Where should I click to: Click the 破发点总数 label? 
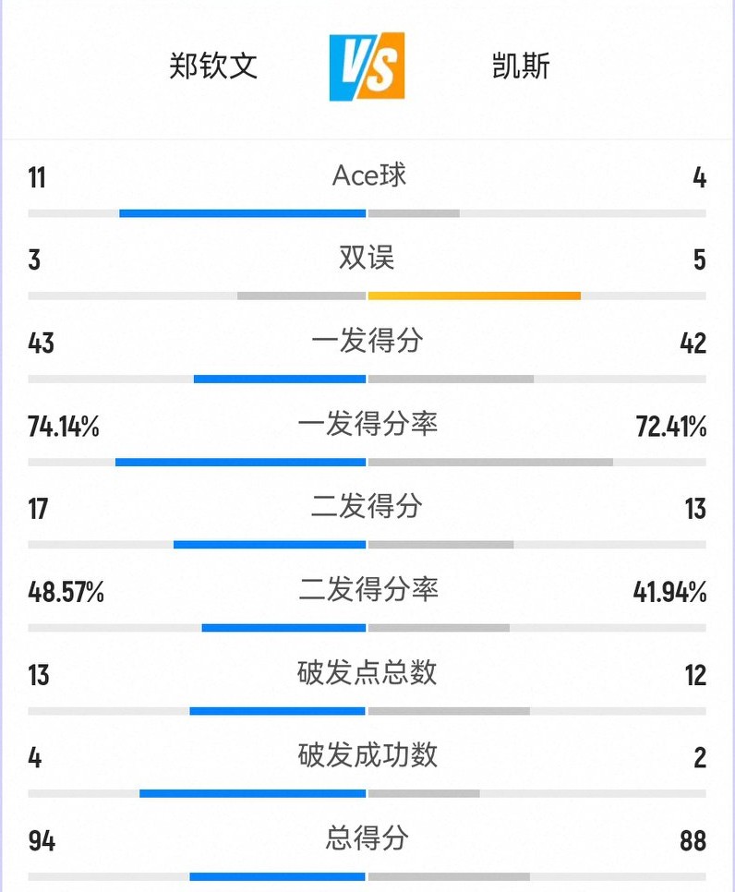pos(367,672)
